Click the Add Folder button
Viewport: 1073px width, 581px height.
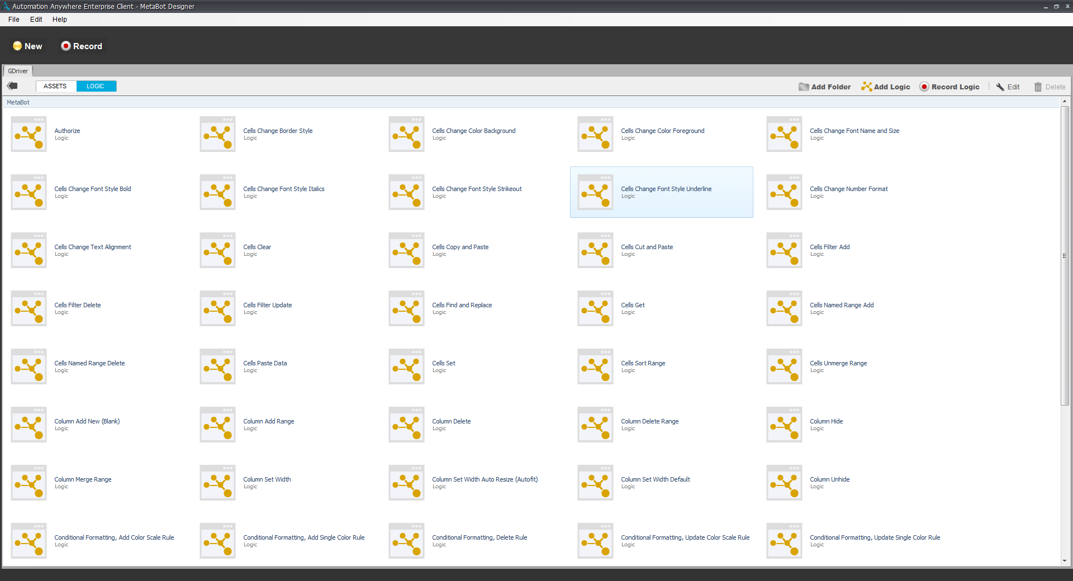coord(824,87)
